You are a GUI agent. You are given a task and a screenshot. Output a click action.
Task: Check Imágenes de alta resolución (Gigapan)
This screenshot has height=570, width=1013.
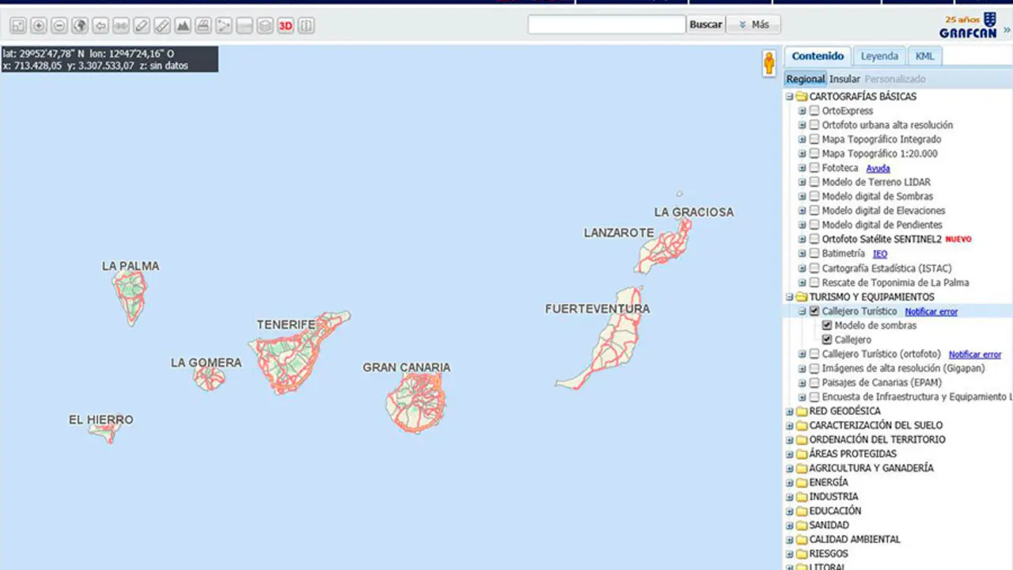point(814,368)
